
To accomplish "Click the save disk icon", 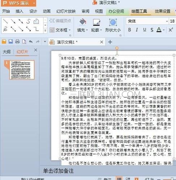I will (x=10, y=42).
